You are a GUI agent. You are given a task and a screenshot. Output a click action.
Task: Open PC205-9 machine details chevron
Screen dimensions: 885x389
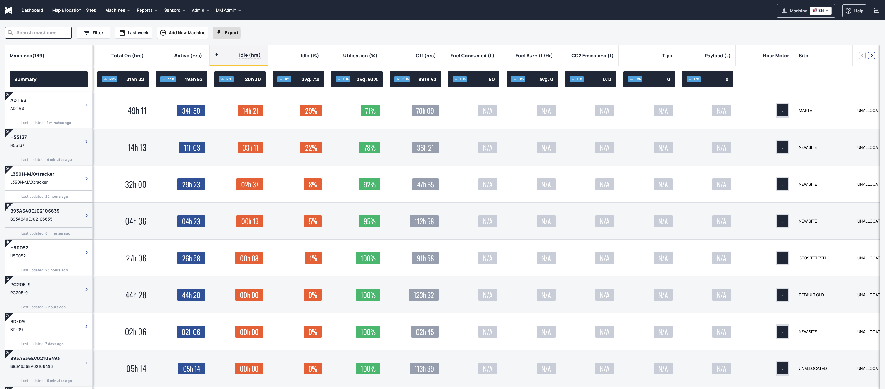(x=87, y=289)
